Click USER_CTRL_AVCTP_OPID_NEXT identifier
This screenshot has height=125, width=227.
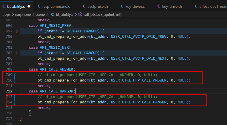139,58
